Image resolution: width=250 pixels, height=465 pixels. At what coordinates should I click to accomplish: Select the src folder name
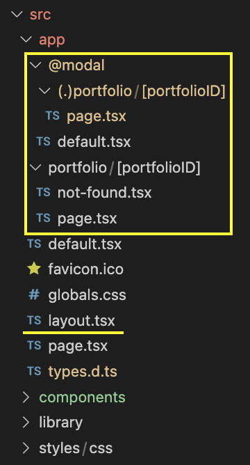tap(40, 15)
